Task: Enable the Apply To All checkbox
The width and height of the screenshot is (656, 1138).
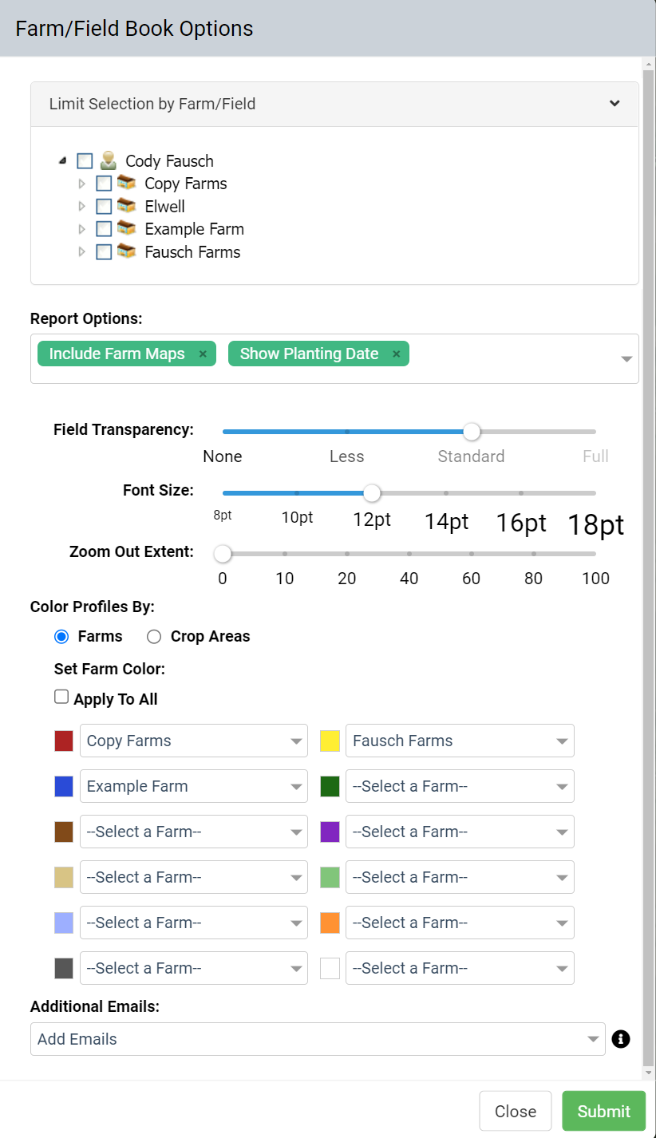Action: [61, 697]
